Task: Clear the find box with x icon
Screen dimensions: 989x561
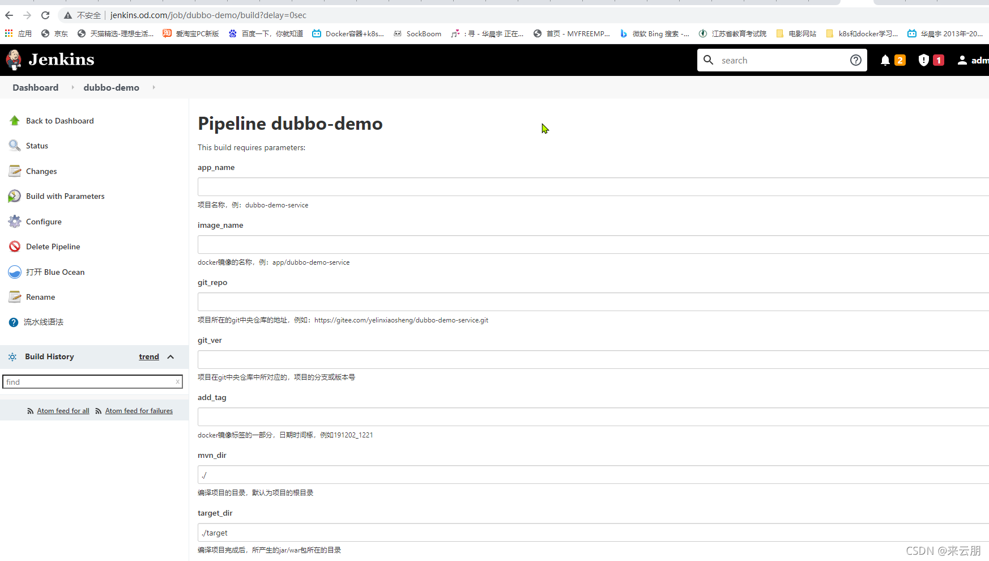Action: (x=177, y=381)
